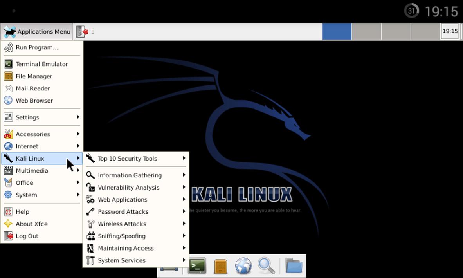Expand the System Services submenu arrow
The image size is (463, 278).
point(184,260)
